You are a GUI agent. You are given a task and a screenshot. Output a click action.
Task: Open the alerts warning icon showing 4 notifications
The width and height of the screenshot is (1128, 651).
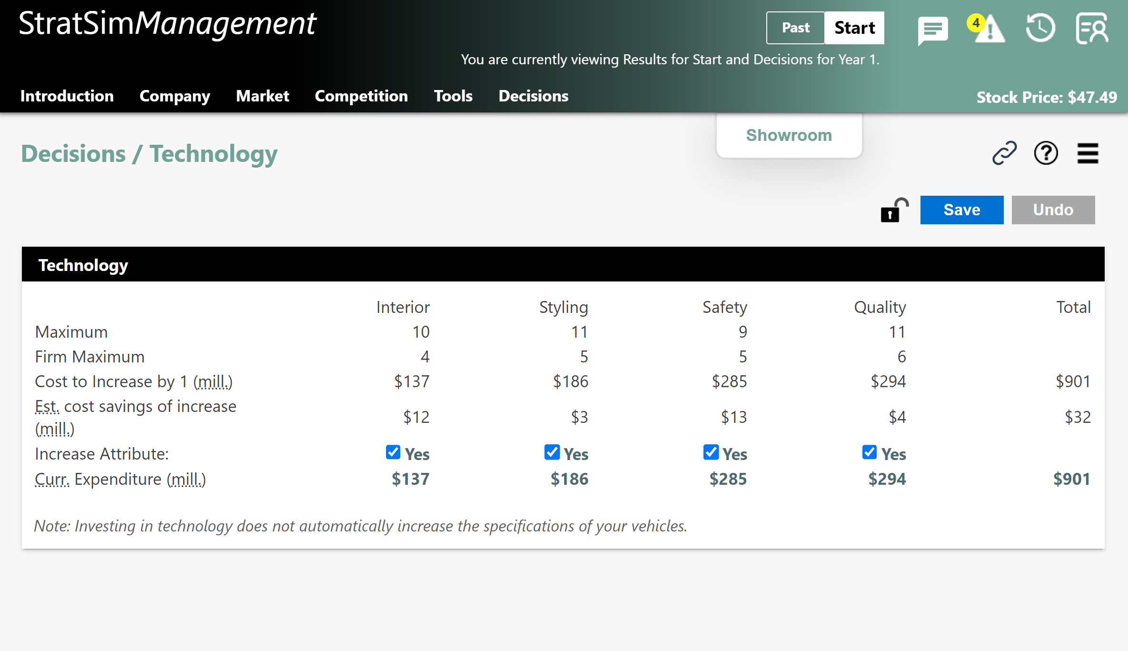(x=990, y=30)
